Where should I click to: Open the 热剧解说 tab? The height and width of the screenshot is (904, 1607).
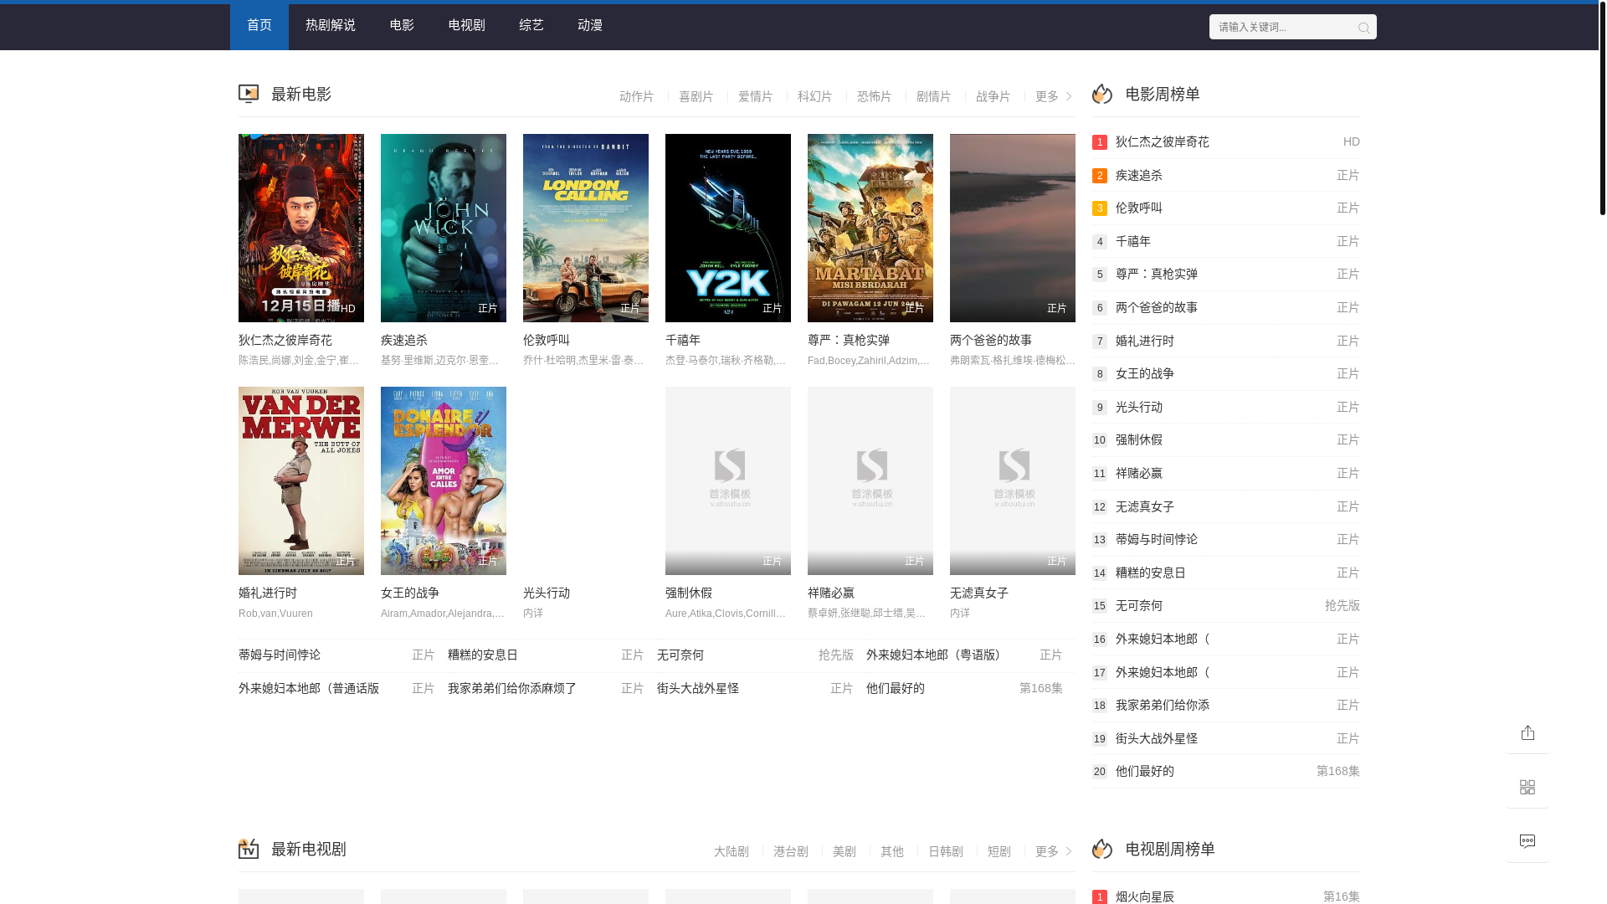pos(331,26)
